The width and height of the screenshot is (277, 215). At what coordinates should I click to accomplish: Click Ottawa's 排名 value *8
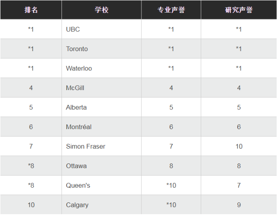click(x=31, y=166)
